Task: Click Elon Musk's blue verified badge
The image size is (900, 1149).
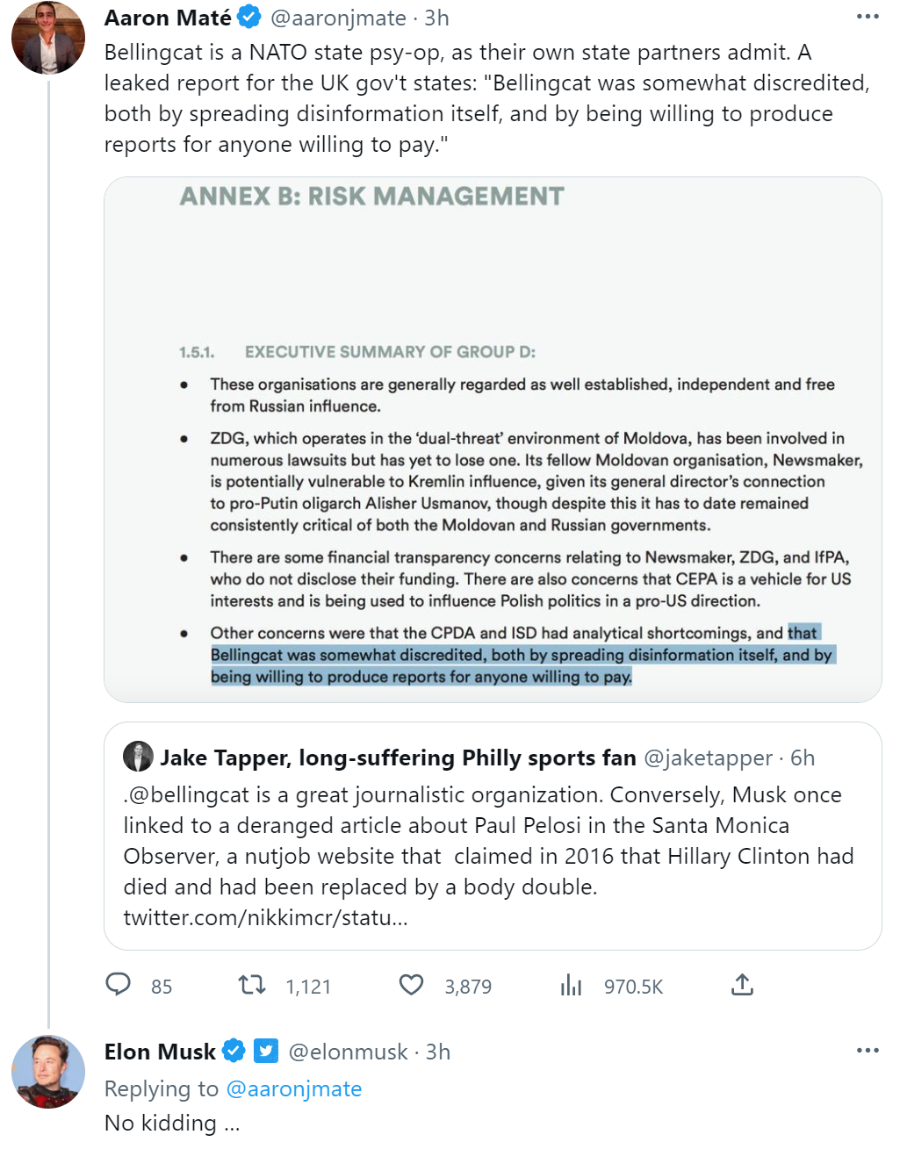Action: coord(234,1051)
